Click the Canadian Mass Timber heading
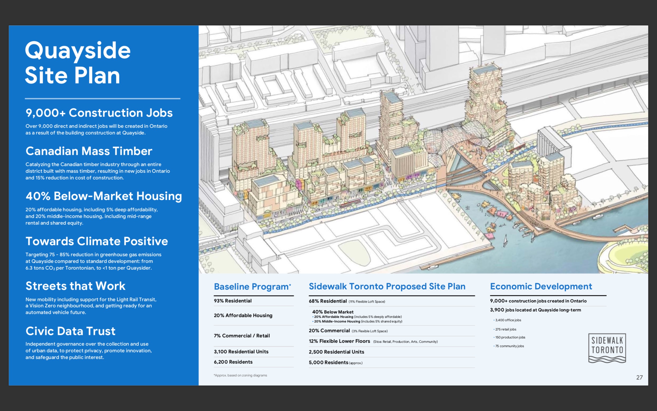This screenshot has width=657, height=411. (89, 151)
